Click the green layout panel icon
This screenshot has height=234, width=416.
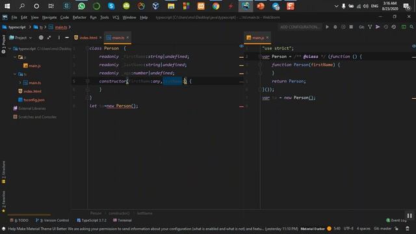pos(404,27)
